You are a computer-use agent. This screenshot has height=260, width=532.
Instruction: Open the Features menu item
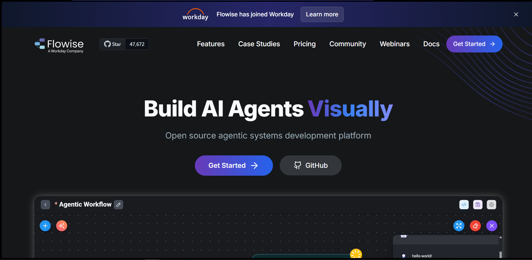211,44
